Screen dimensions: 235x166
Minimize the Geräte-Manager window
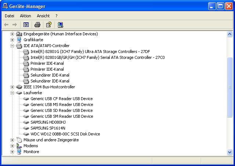click(212, 6)
